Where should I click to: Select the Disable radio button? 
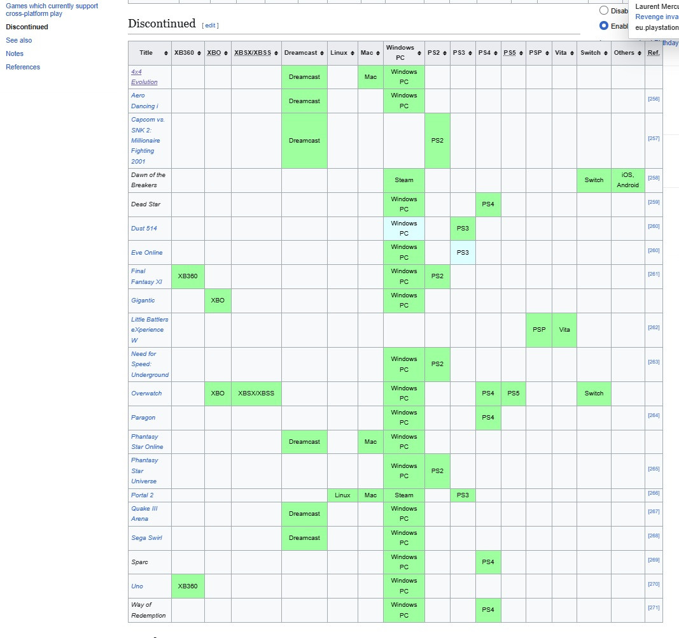[604, 10]
